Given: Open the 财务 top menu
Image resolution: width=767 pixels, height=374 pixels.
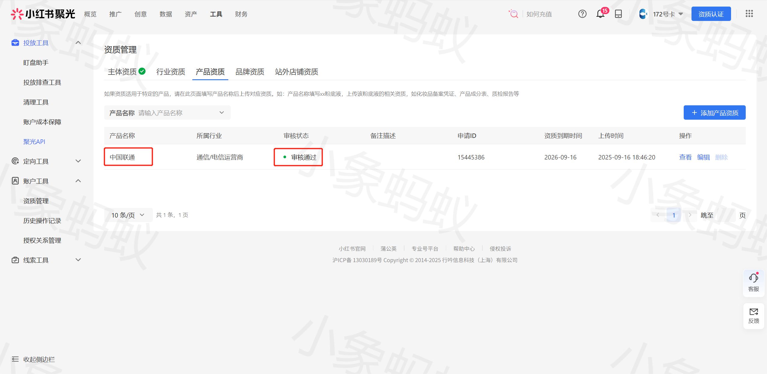Looking at the screenshot, I should [241, 14].
